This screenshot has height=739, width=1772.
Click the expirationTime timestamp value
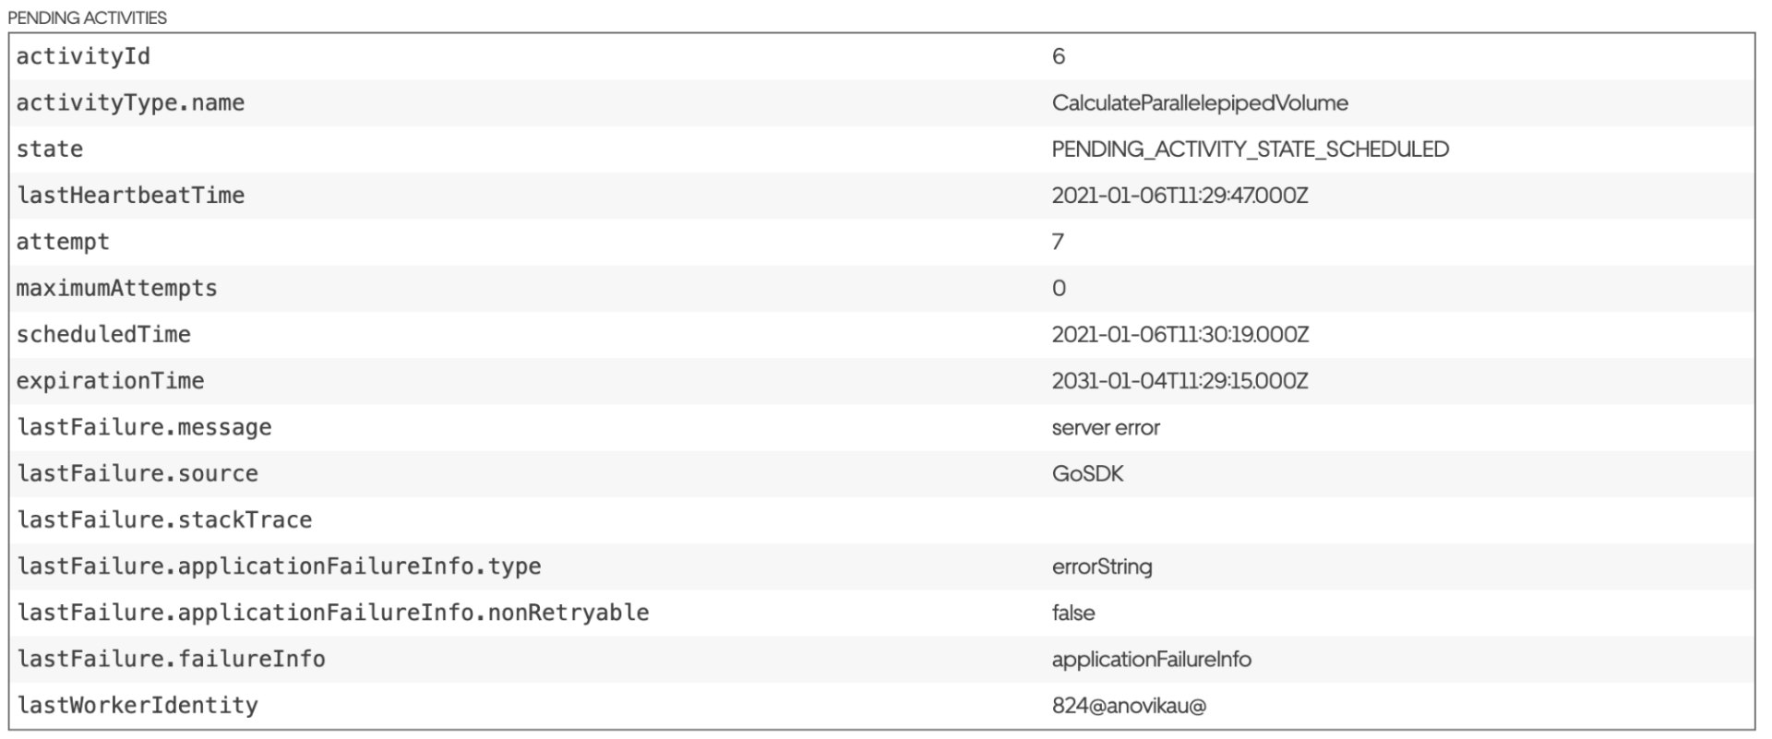tap(1179, 381)
